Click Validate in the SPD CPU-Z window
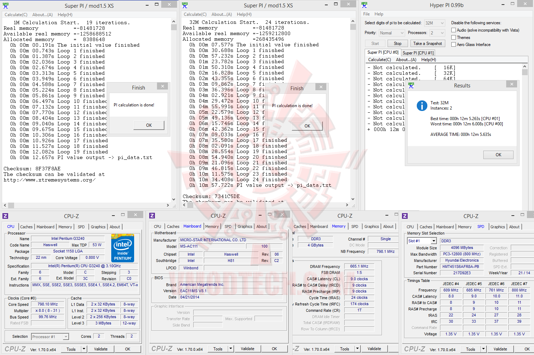Screen dimensions: 534x355 tap(500, 349)
